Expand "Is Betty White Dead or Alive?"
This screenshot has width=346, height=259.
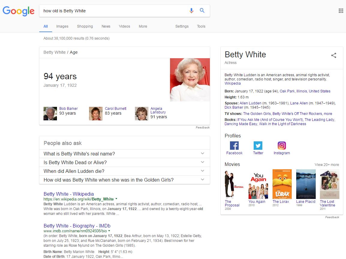pyautogui.click(x=124, y=162)
